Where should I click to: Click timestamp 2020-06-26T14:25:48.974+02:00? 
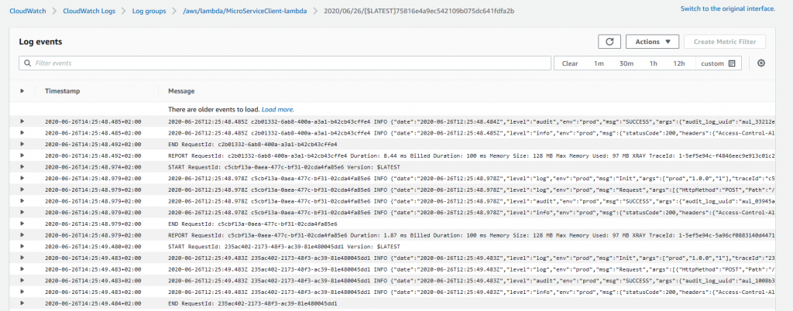pyautogui.click(x=93, y=166)
